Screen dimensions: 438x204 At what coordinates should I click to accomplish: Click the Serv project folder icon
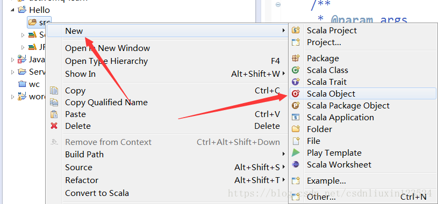pos(22,72)
